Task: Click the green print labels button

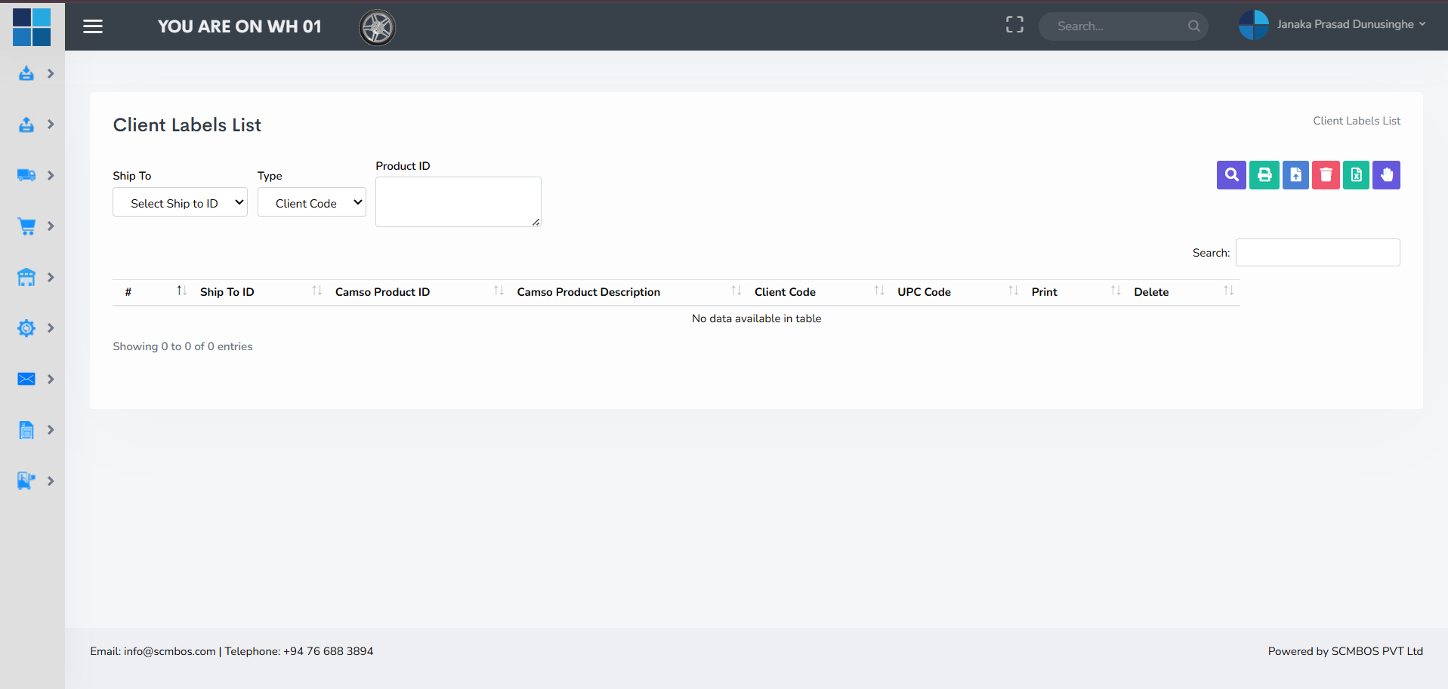Action: (1264, 175)
